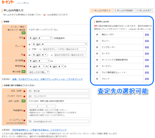
Task: Uncheck the カーセブン checkbox
Action: pyautogui.click(x=97, y=66)
